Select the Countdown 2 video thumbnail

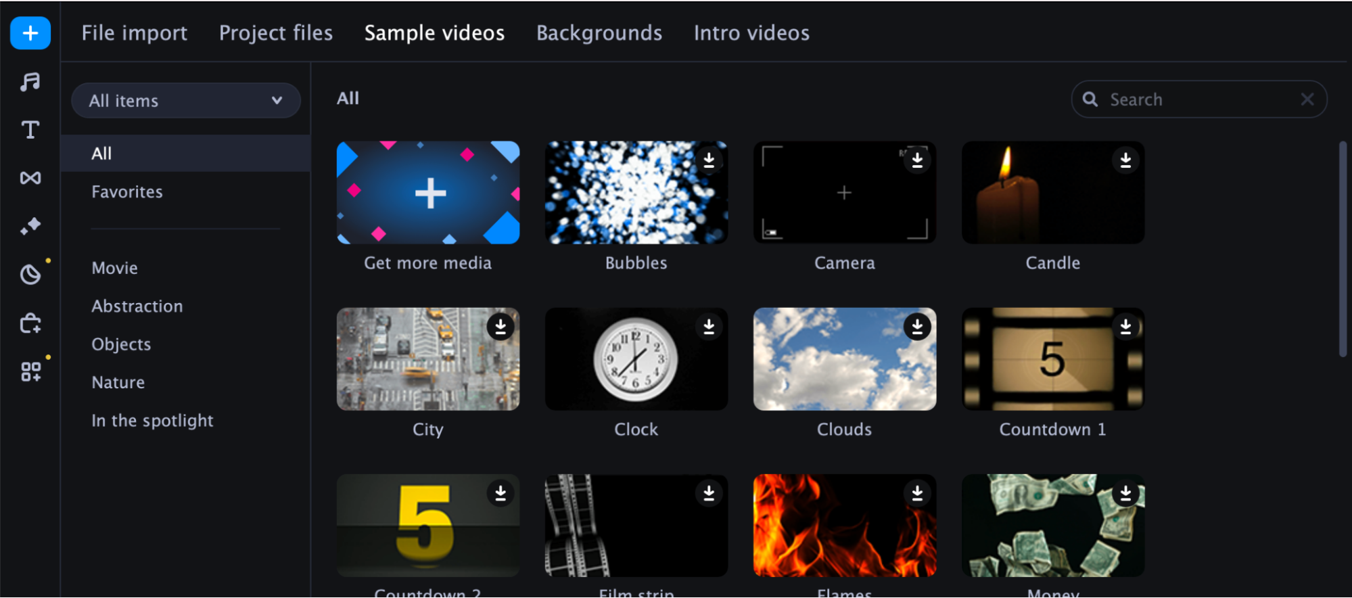428,526
